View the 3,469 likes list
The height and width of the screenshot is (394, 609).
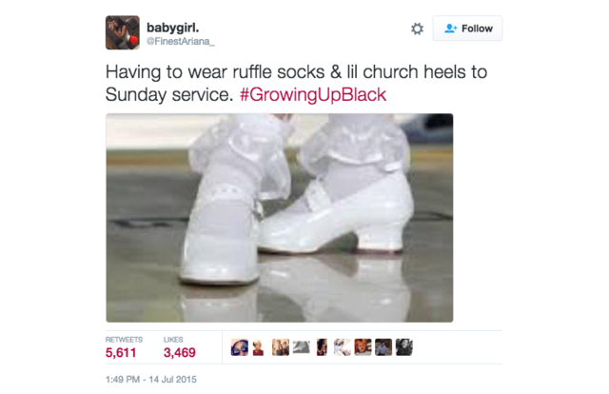click(180, 347)
